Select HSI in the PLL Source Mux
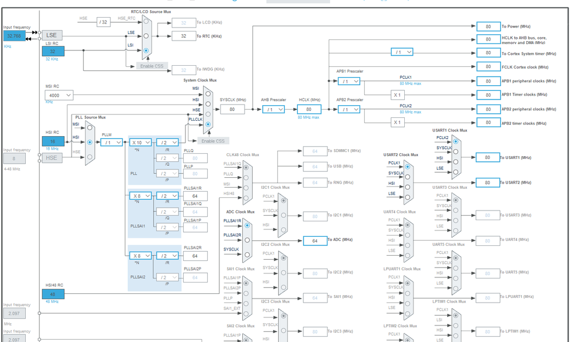This screenshot has width=572, height=342. pos(90,142)
